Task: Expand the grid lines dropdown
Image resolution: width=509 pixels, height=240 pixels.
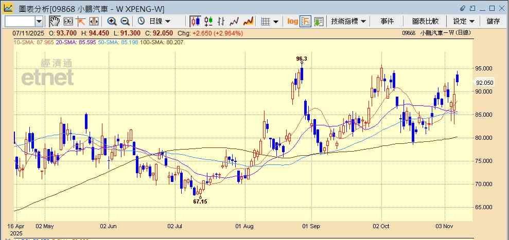Action: (270, 21)
